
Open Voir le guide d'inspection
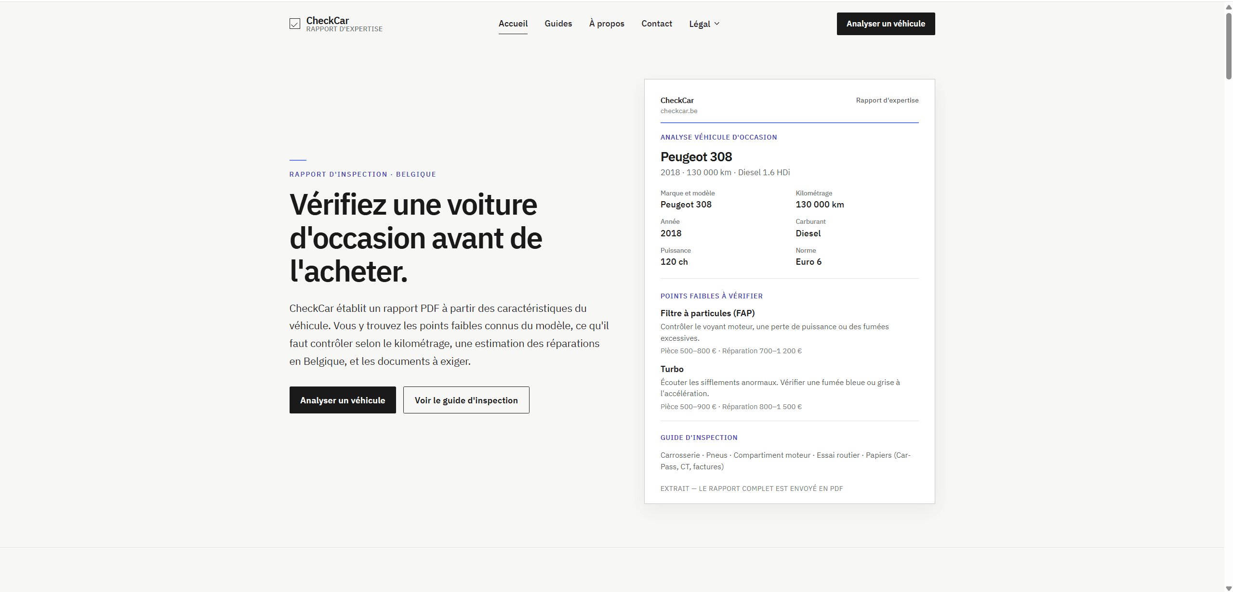coord(466,400)
